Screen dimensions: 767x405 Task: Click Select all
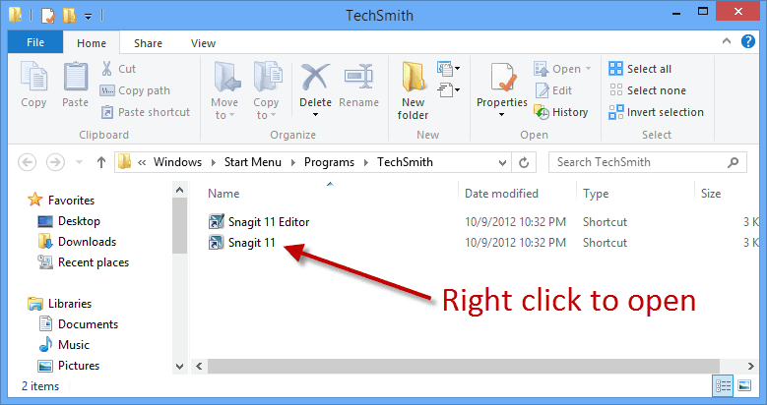[x=640, y=69]
